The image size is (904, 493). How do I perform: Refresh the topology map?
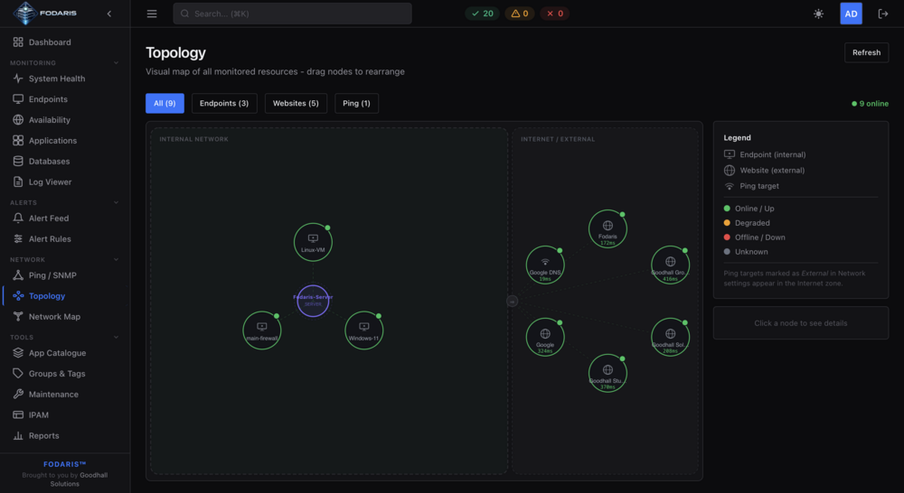867,52
